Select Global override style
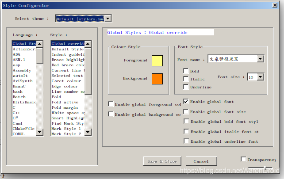This screenshot has width=284, height=179. coord(68,44)
